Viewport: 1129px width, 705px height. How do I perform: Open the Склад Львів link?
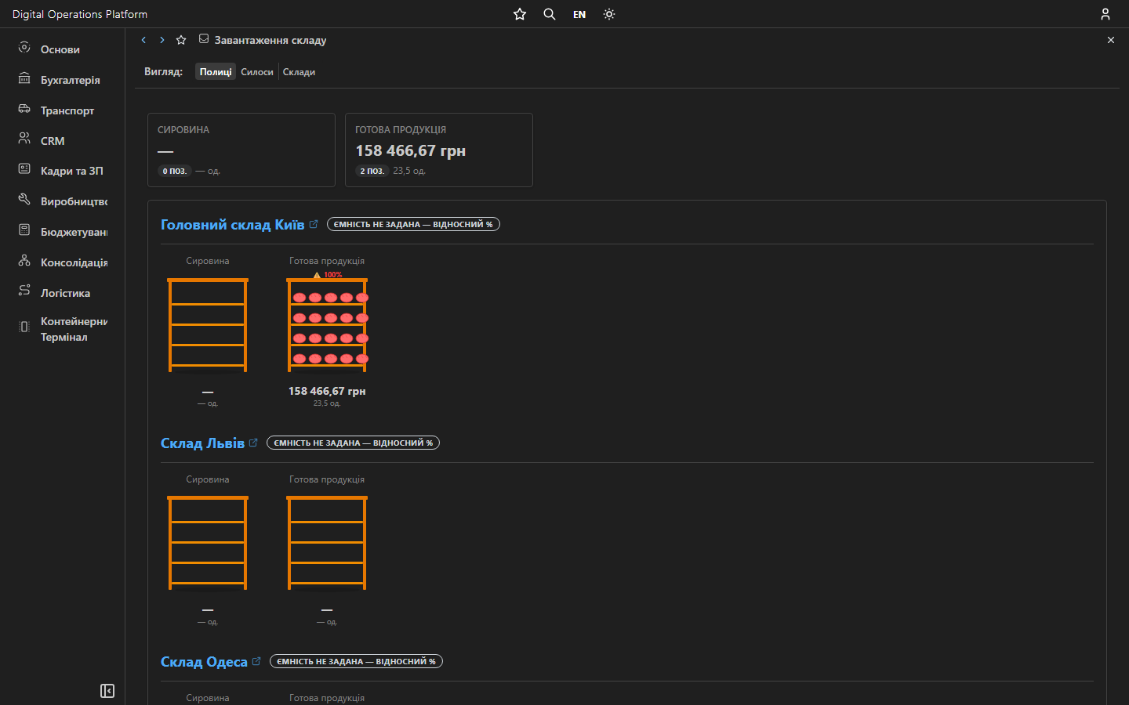202,443
